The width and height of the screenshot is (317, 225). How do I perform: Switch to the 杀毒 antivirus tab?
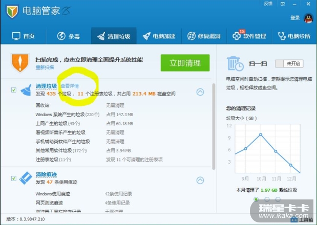coord(68,36)
